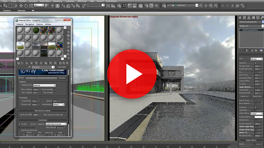The image size is (264, 148).
Task: Open the Utilities hammer tab in command panel
Action: pyautogui.click(x=262, y=17)
